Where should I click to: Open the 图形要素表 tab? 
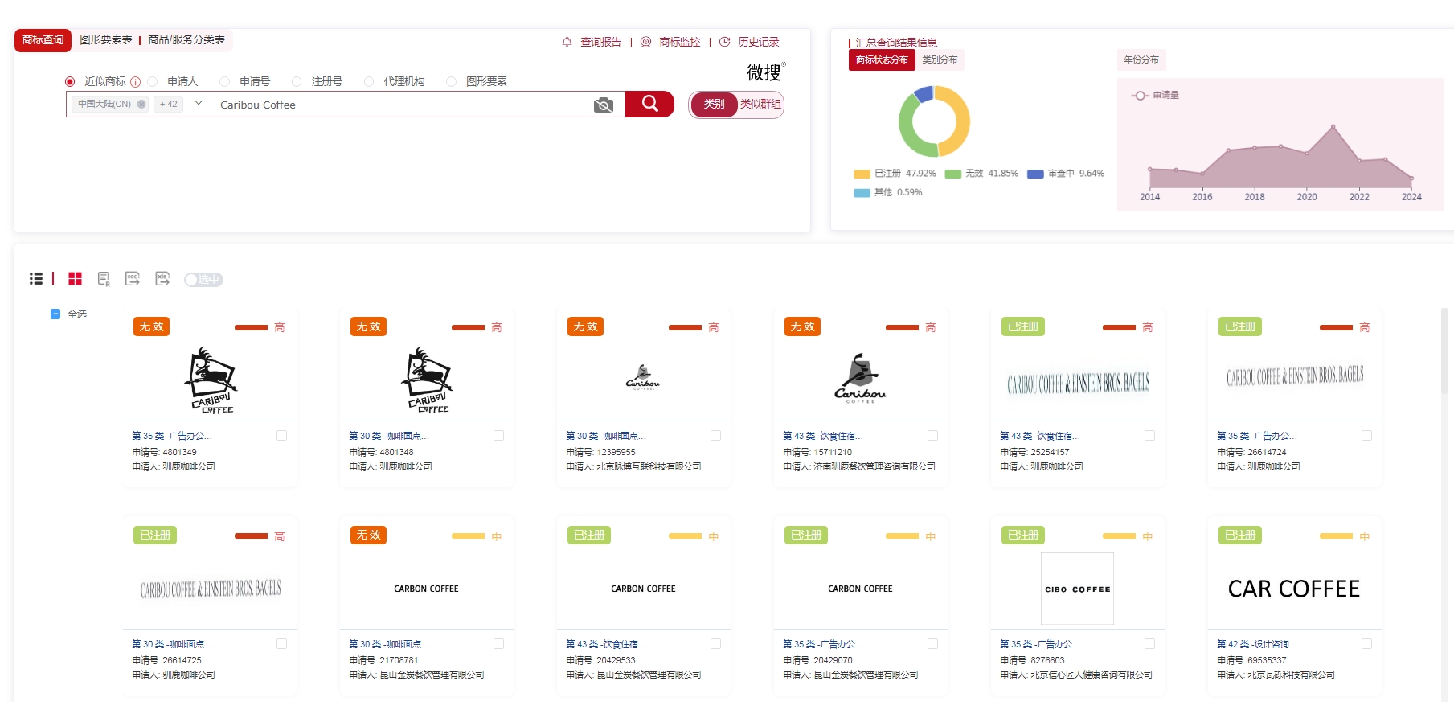coord(106,40)
